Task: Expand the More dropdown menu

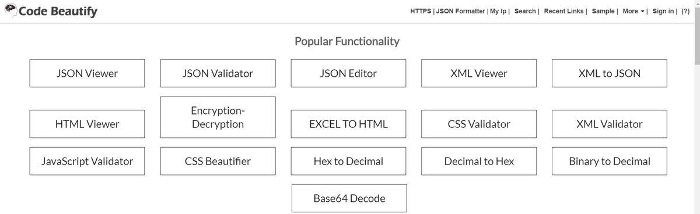Action: tap(633, 11)
